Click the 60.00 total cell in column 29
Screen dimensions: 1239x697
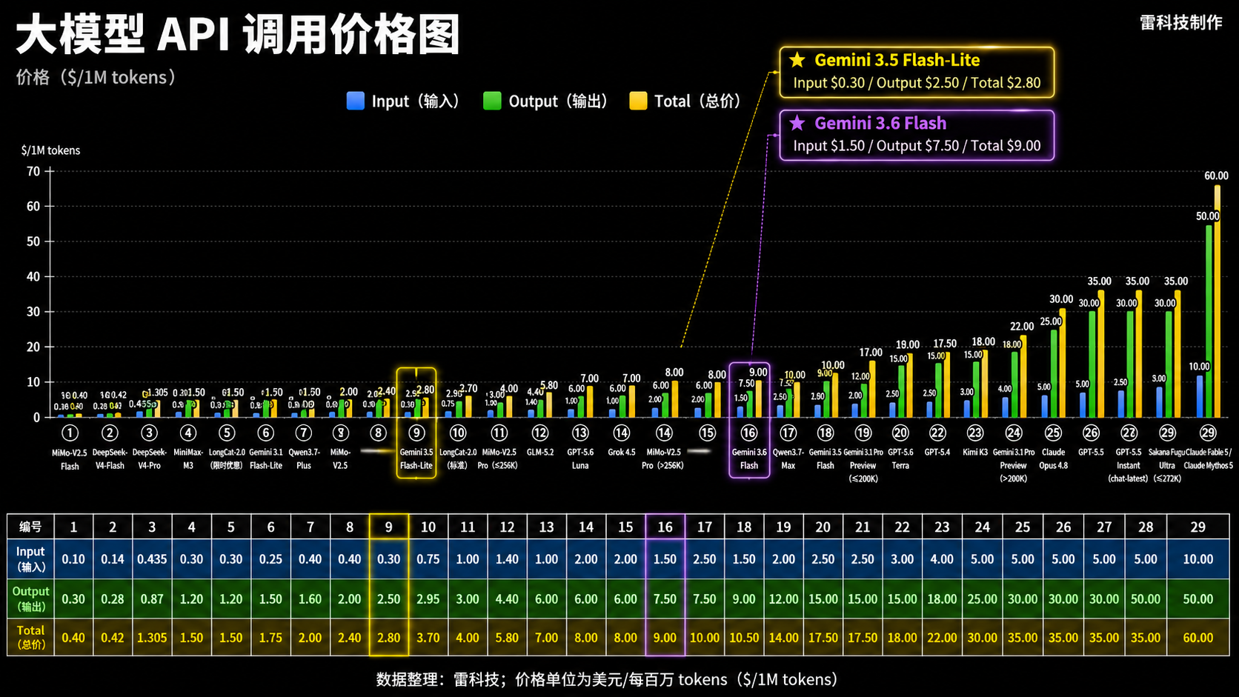pos(1198,637)
